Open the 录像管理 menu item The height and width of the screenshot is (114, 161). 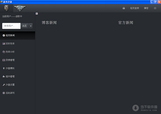coord(17,60)
